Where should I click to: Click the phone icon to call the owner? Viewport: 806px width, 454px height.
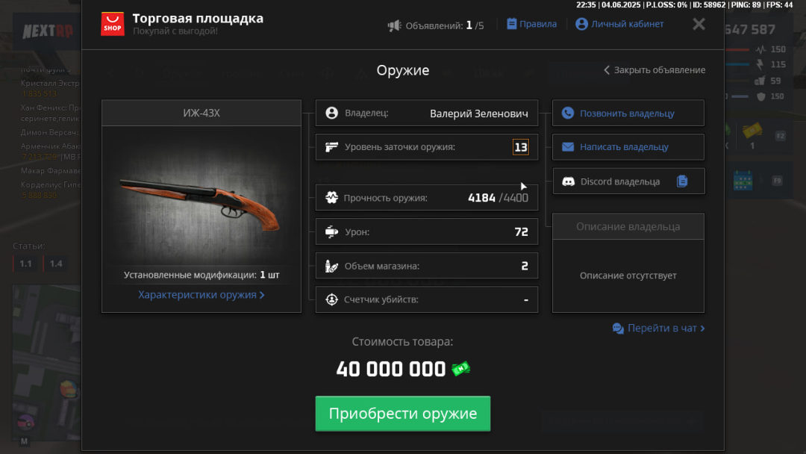click(568, 113)
